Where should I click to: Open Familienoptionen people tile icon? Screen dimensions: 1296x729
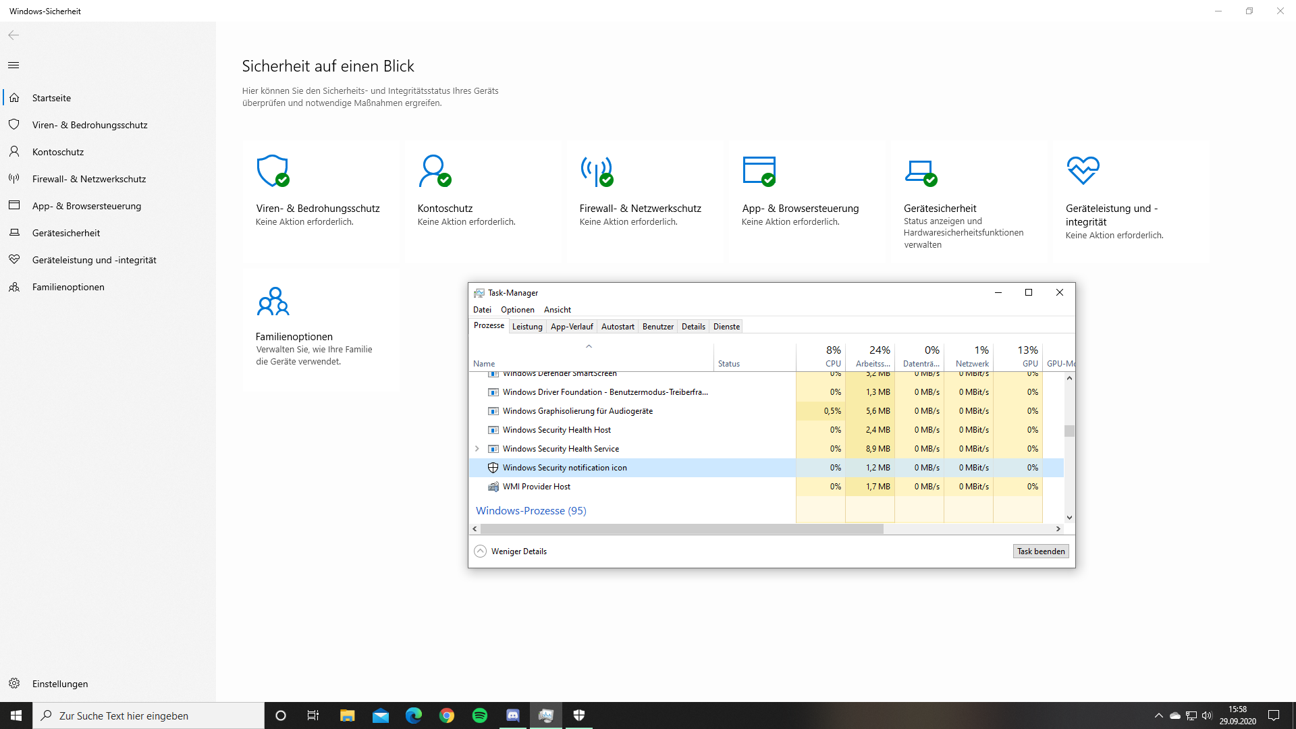pyautogui.click(x=273, y=301)
